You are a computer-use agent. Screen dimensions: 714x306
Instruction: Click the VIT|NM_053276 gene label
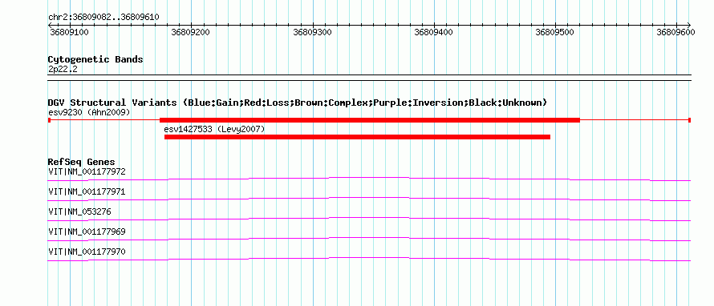click(x=79, y=212)
